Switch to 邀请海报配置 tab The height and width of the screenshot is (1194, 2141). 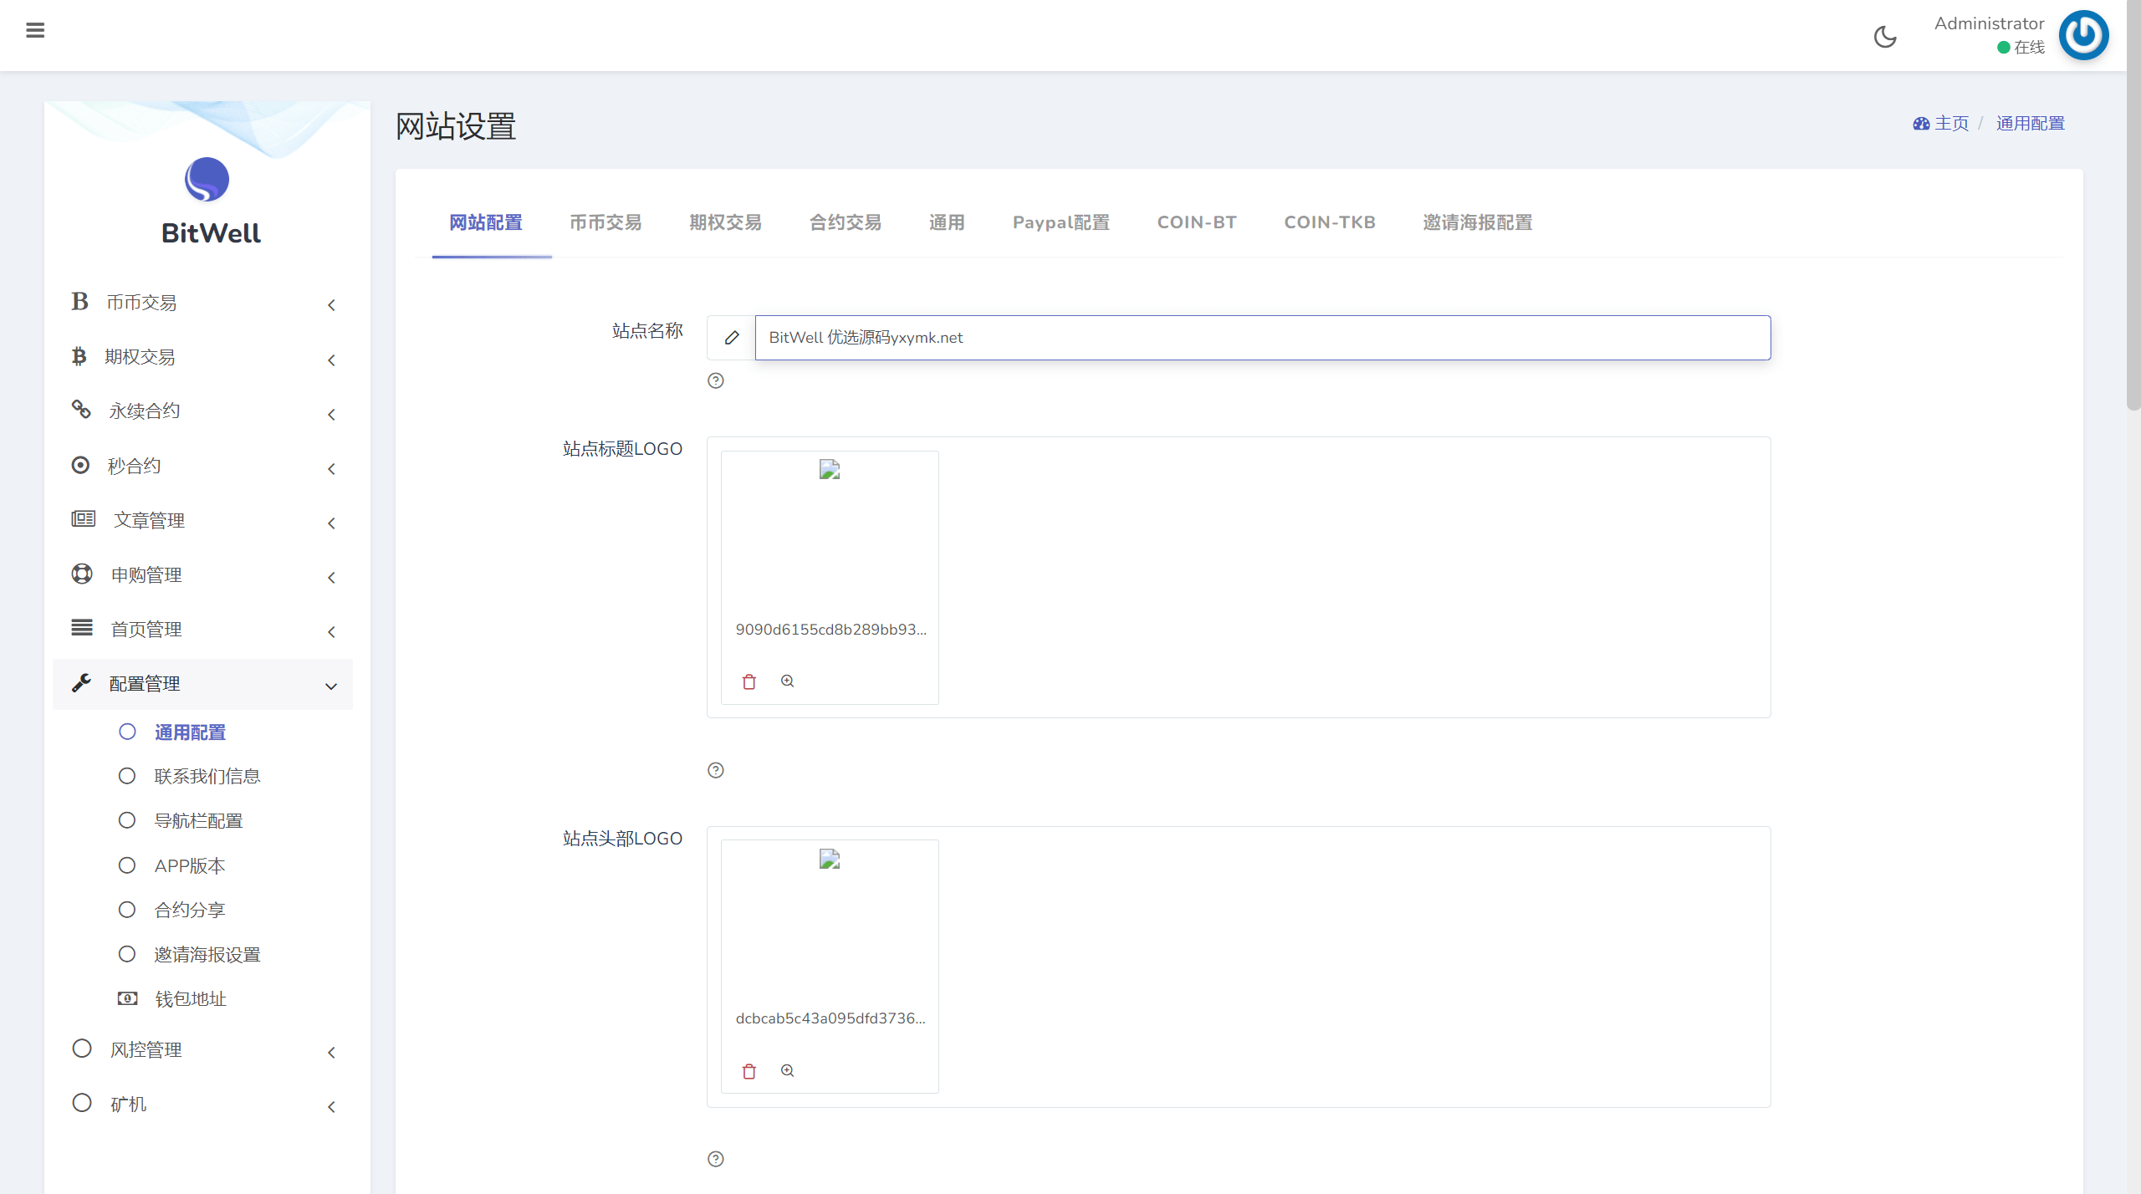click(x=1477, y=222)
